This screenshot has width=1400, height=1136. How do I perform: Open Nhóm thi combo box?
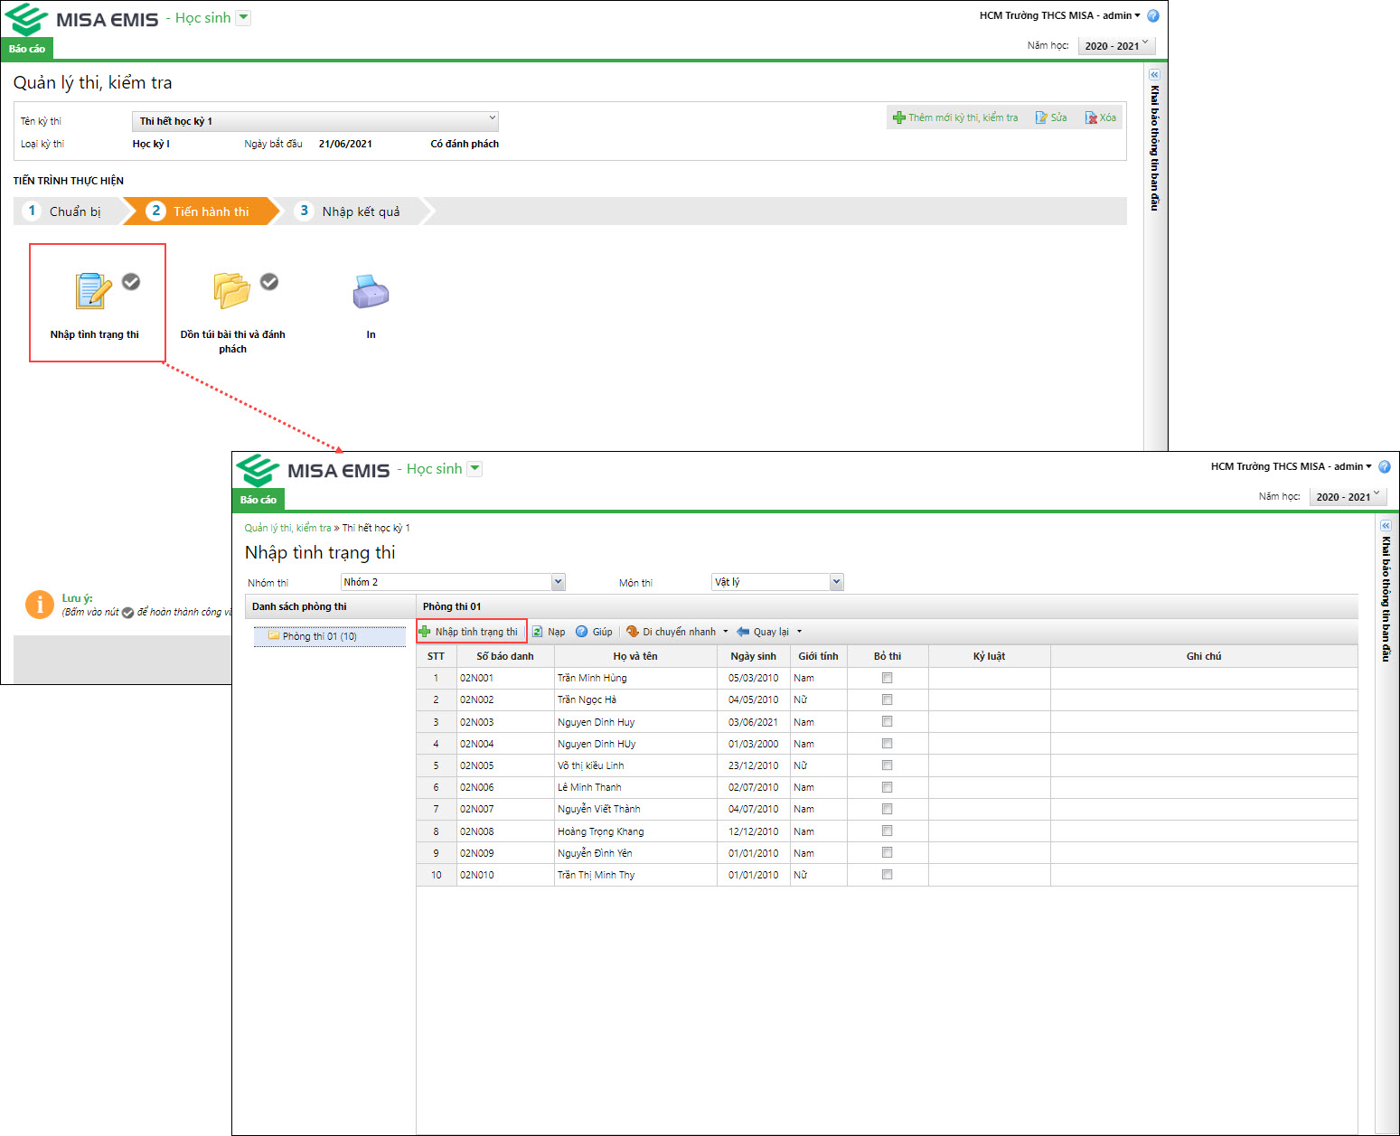[x=453, y=582]
